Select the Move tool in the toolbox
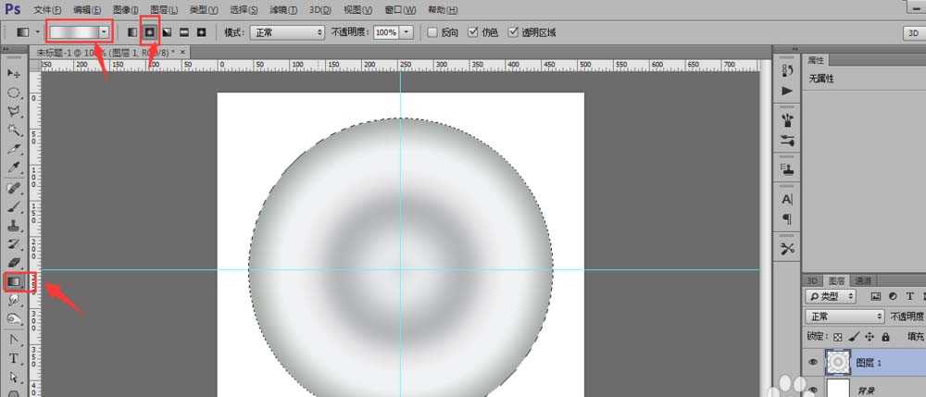926x397 pixels. coord(14,72)
